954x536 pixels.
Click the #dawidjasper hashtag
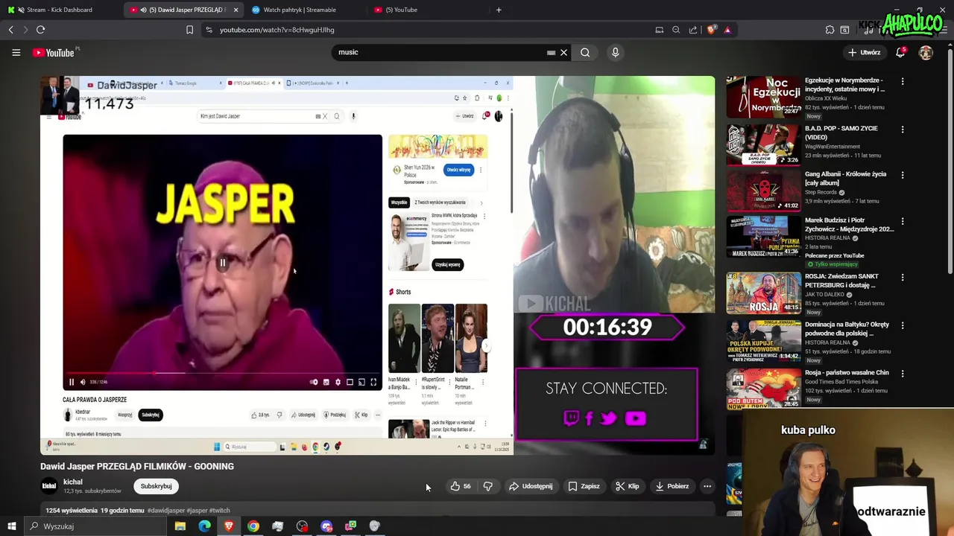166,511
